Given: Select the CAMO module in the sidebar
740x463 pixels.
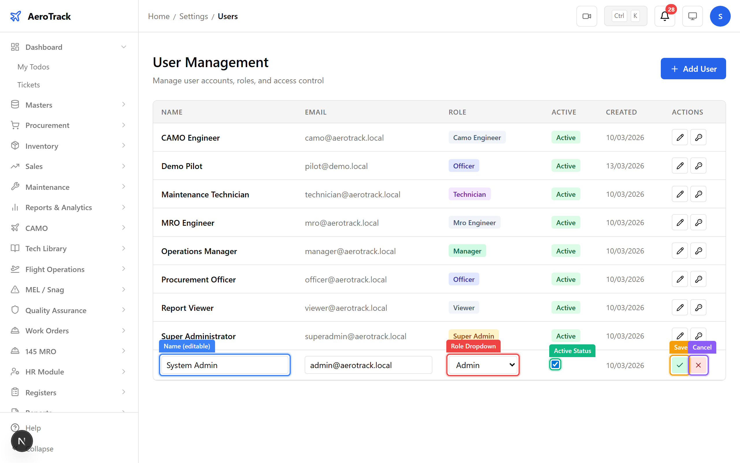Looking at the screenshot, I should [36, 228].
